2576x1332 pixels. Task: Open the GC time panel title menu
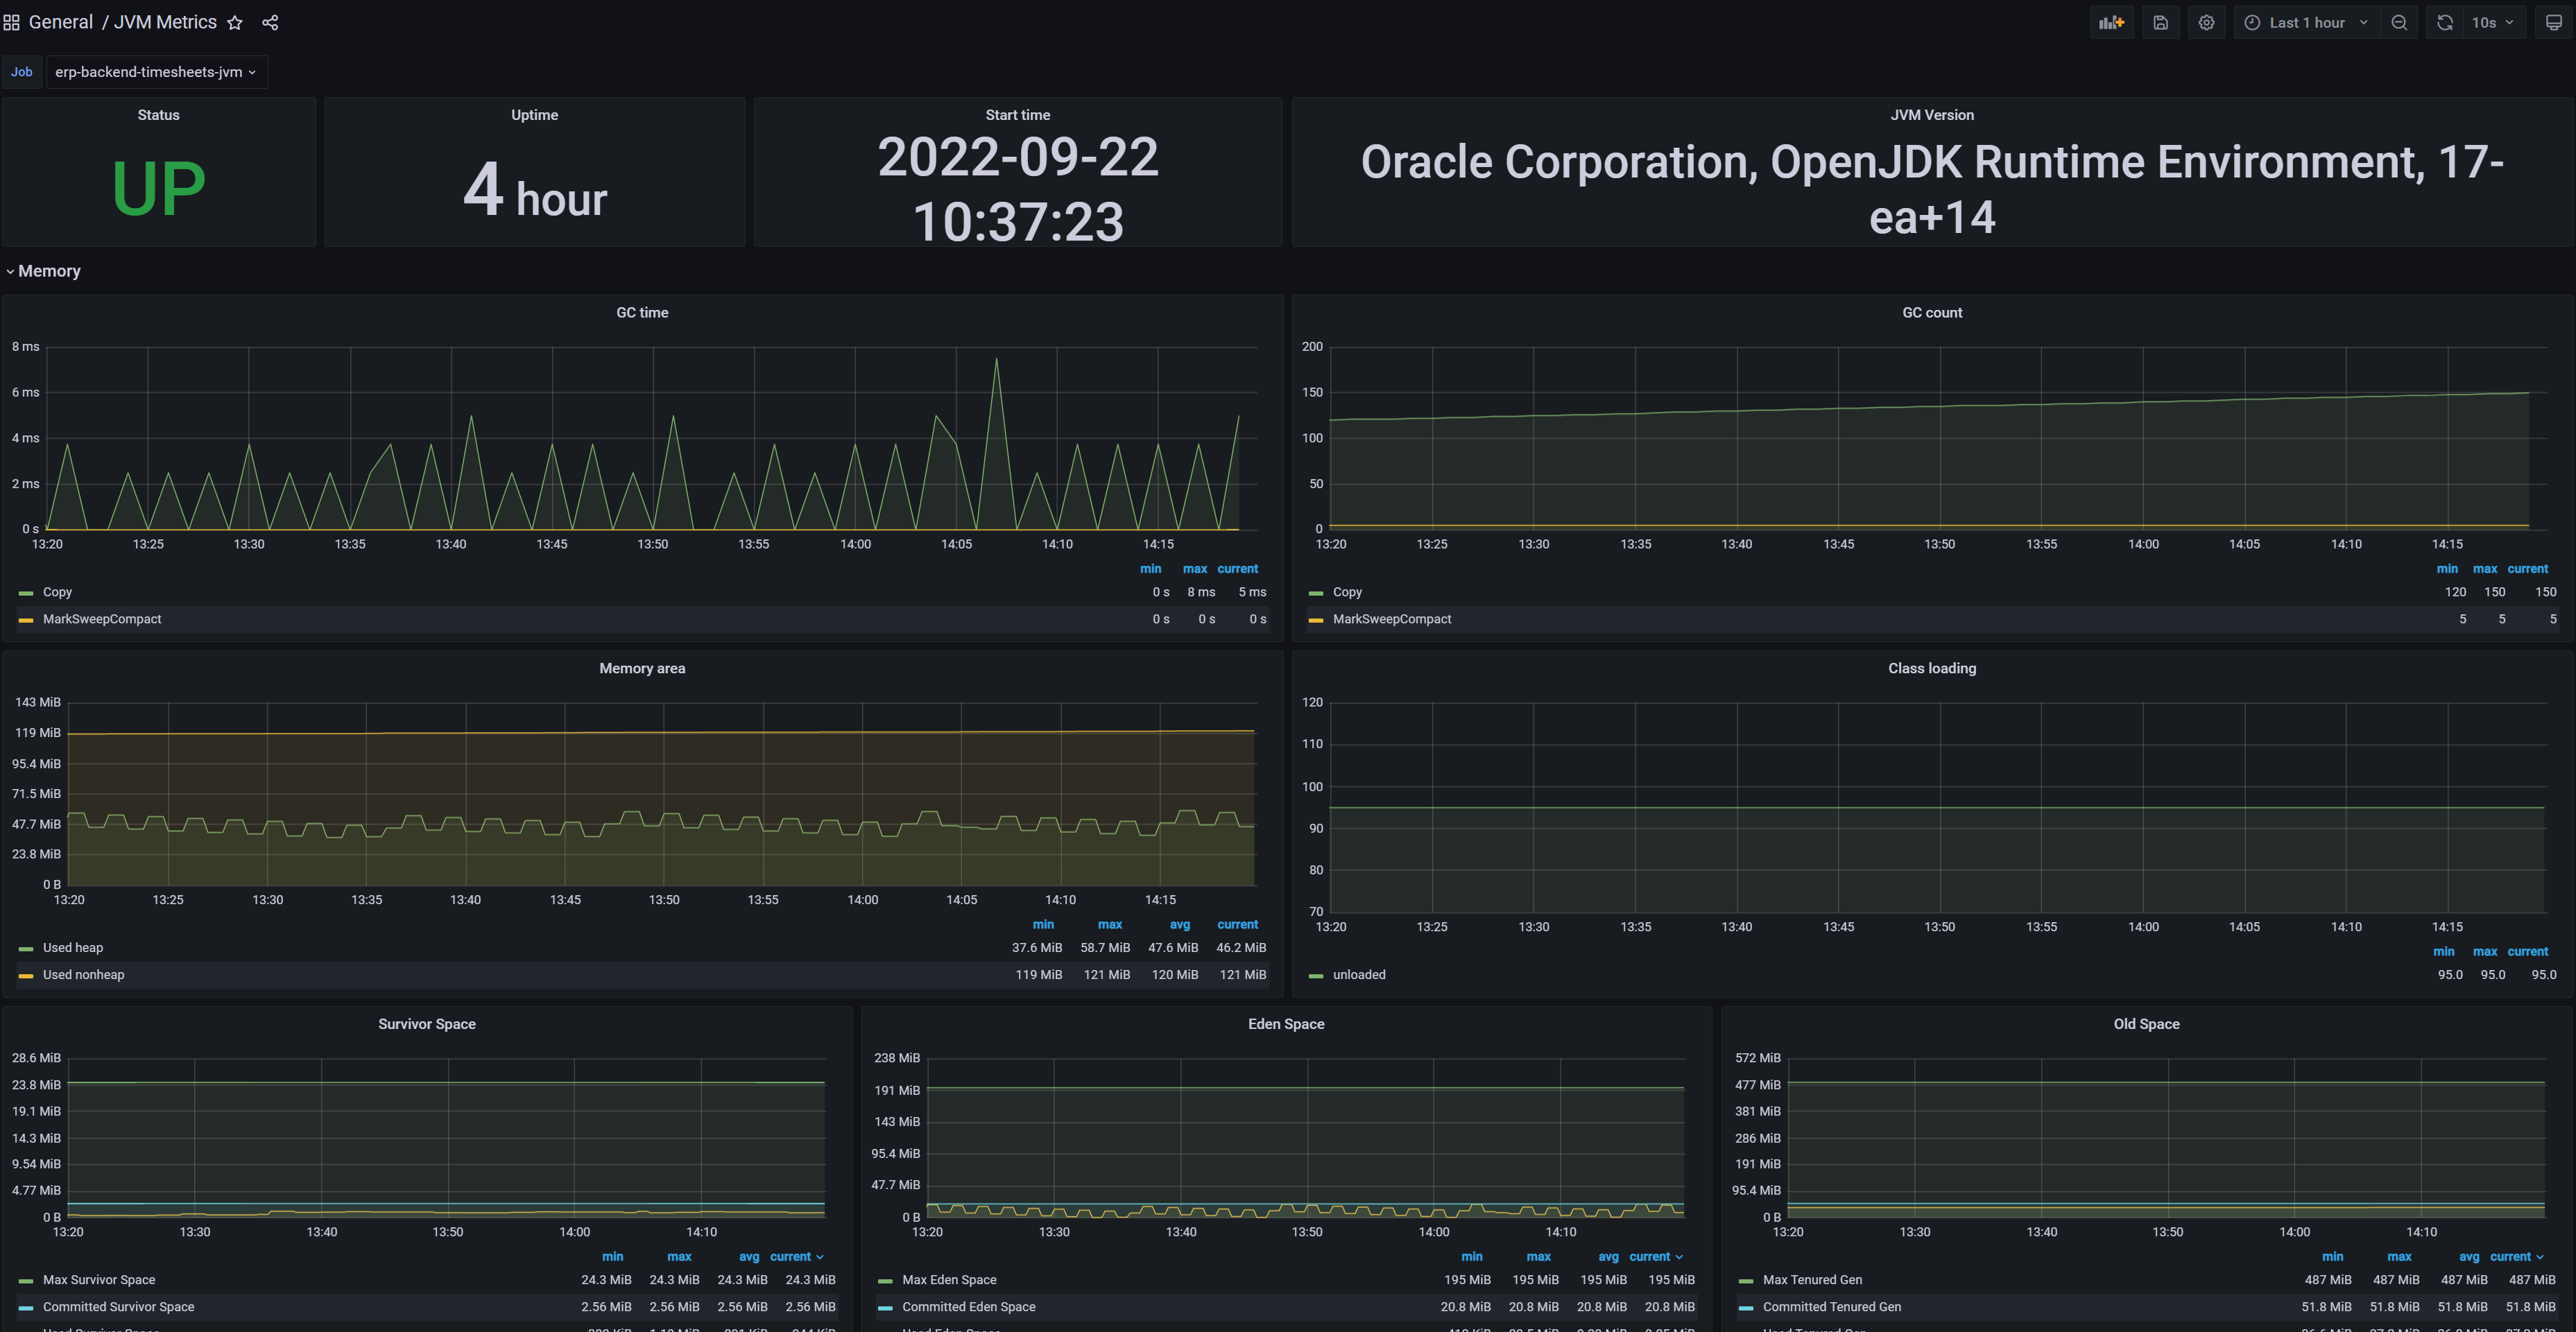click(x=642, y=313)
